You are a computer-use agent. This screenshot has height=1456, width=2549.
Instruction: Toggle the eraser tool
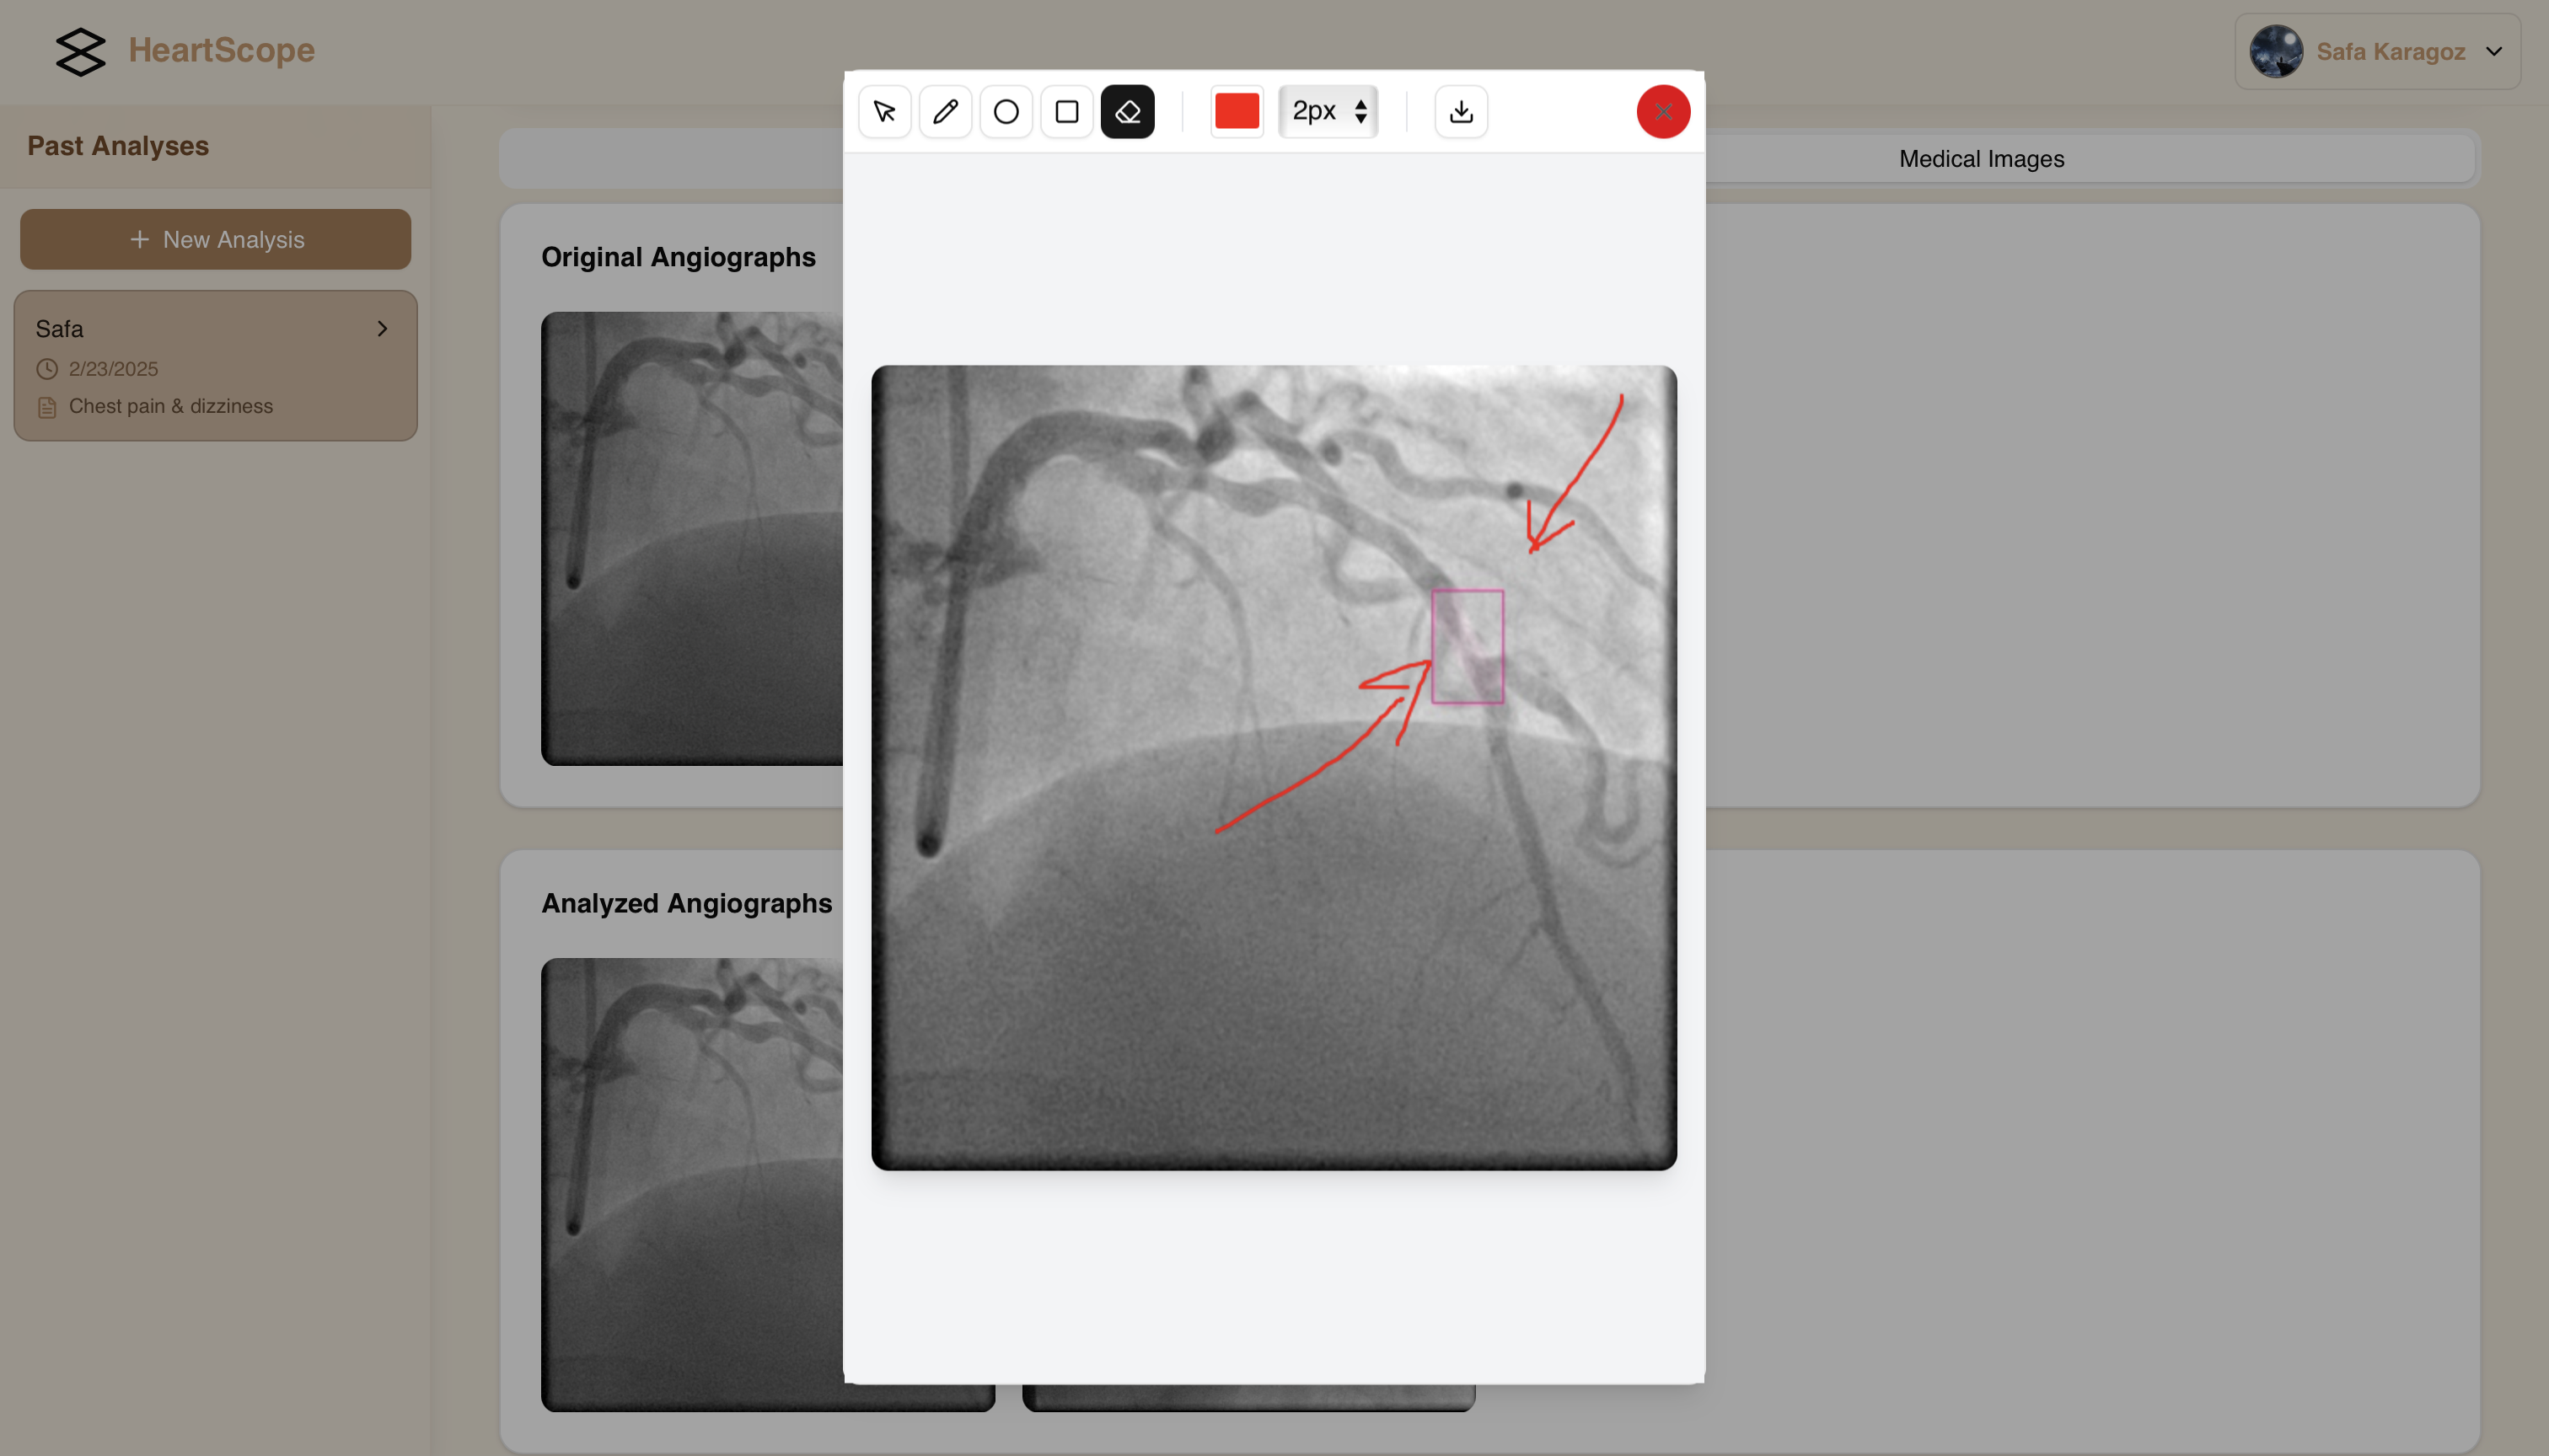point(1128,111)
